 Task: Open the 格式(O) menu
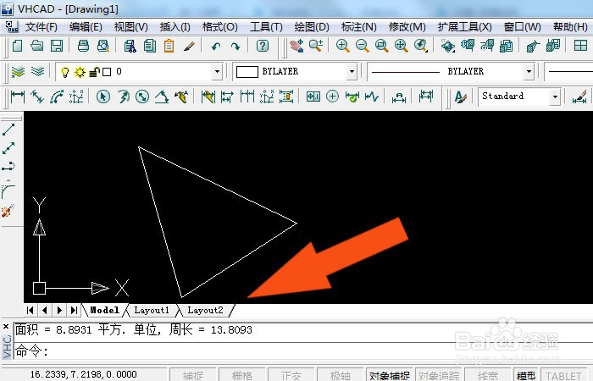pos(219,27)
